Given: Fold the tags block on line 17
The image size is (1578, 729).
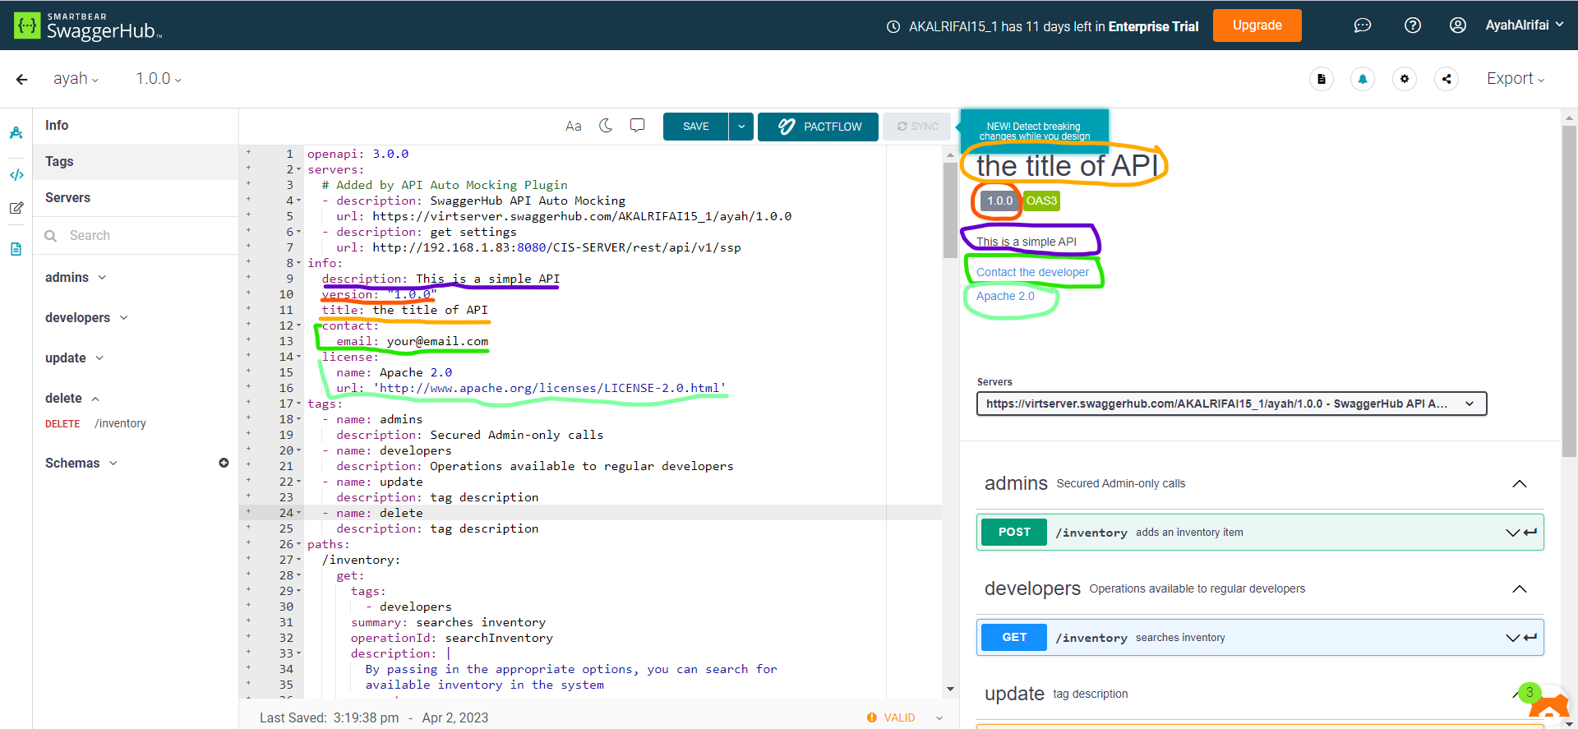Looking at the screenshot, I should (x=298, y=404).
